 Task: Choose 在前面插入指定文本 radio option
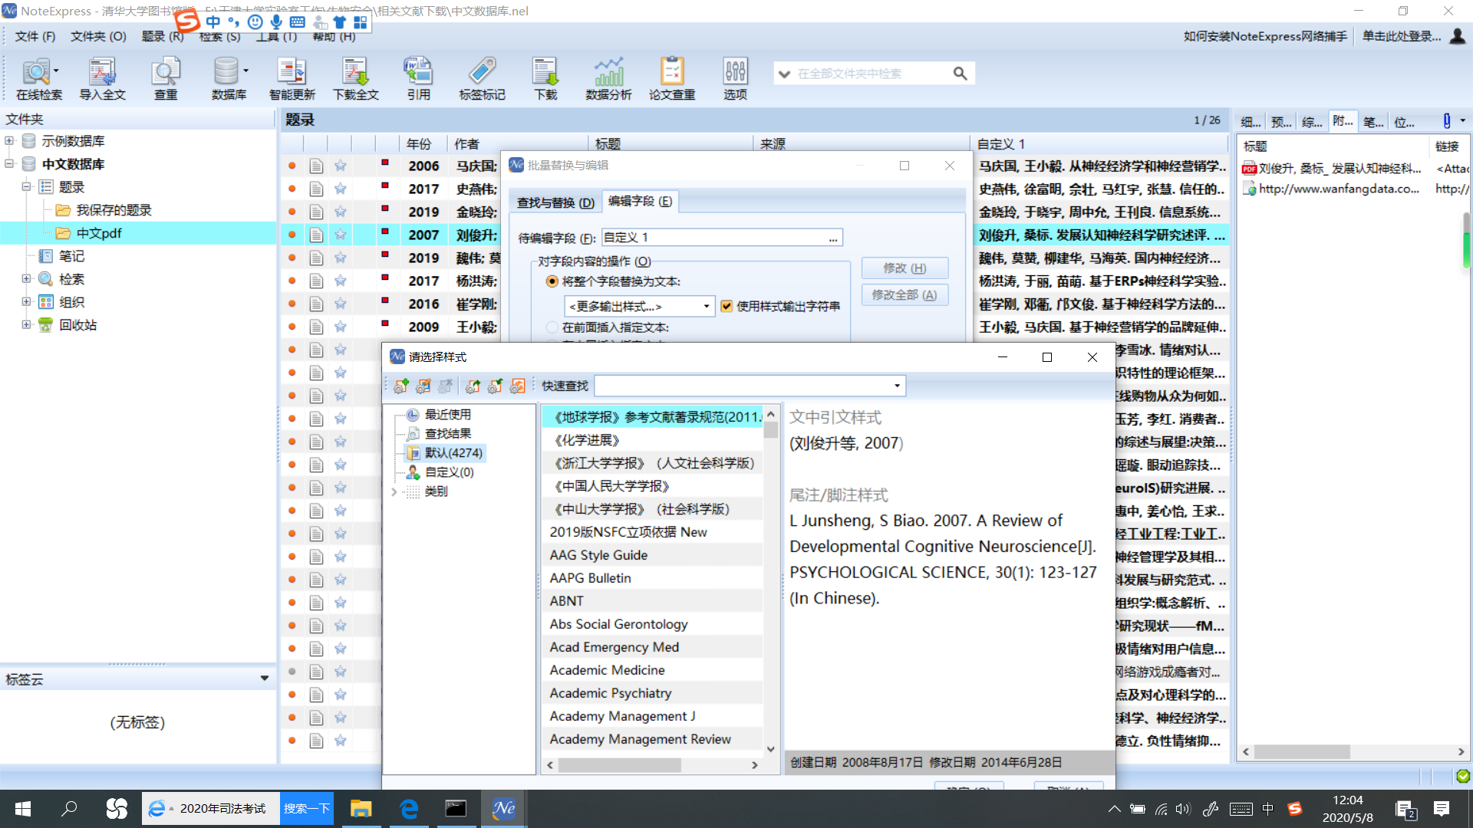552,327
